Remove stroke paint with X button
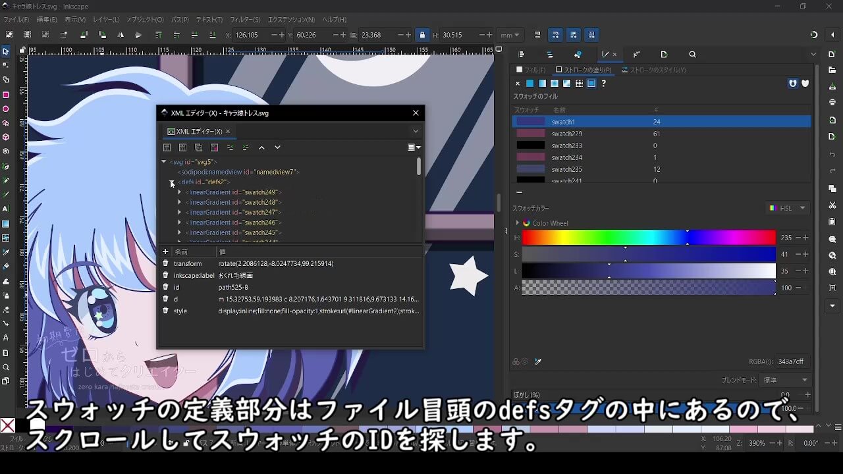 518,84
